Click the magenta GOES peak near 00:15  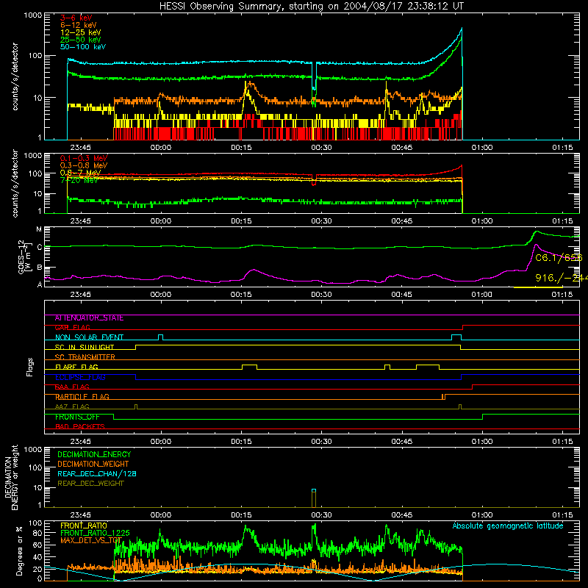click(254, 270)
